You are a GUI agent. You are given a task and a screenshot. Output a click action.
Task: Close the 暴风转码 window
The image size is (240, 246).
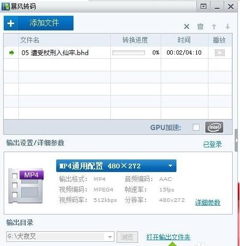(x=231, y=7)
